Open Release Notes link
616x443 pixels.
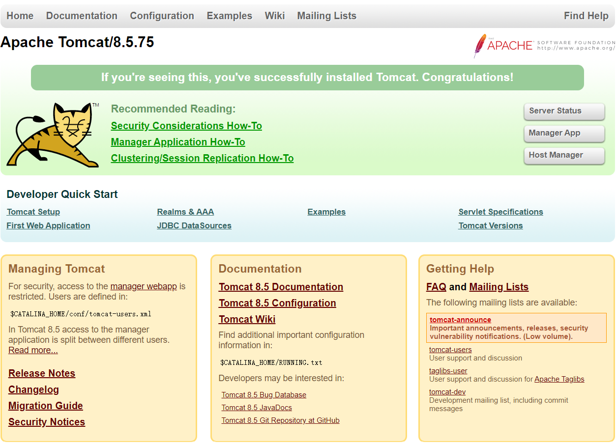click(x=42, y=373)
